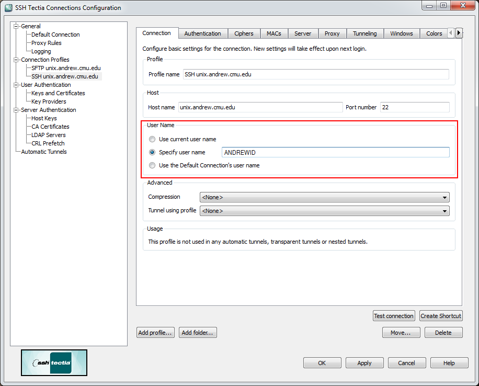Screen dimensions: 479x386
Task: Open Help for this dialog
Action: click(x=449, y=363)
